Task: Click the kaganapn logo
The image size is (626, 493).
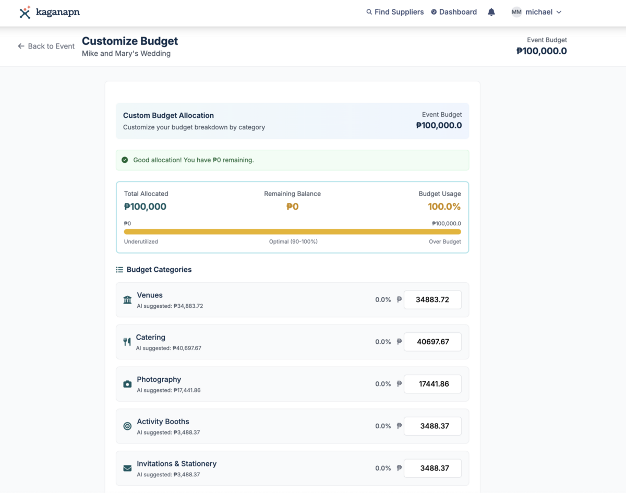Action: click(x=49, y=12)
